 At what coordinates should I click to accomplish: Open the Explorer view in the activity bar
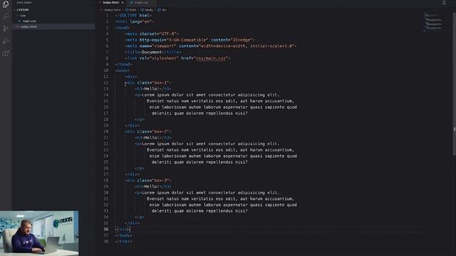point(6,4)
